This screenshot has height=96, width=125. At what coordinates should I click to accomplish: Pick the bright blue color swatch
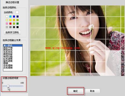pyautogui.click(x=14, y=16)
